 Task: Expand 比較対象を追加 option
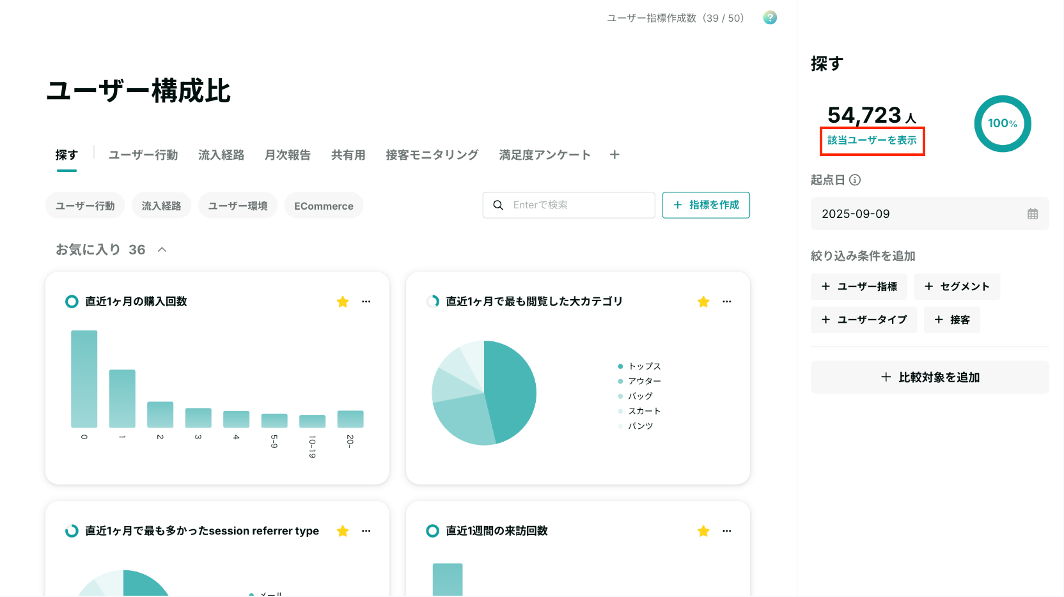tap(930, 377)
